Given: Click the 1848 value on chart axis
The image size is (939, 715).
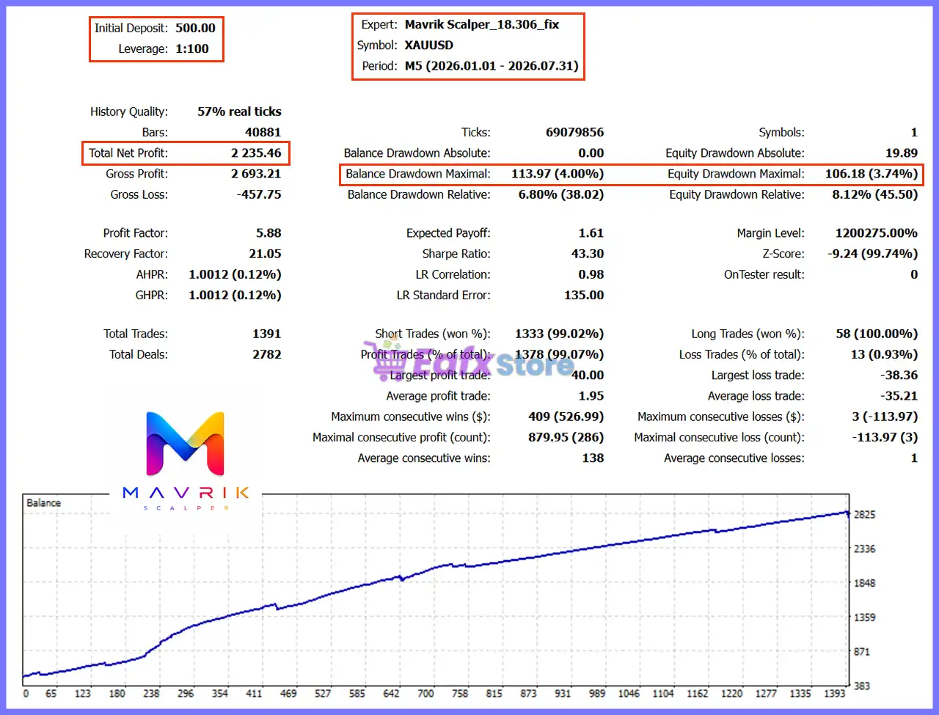Looking at the screenshot, I should coord(865,583).
